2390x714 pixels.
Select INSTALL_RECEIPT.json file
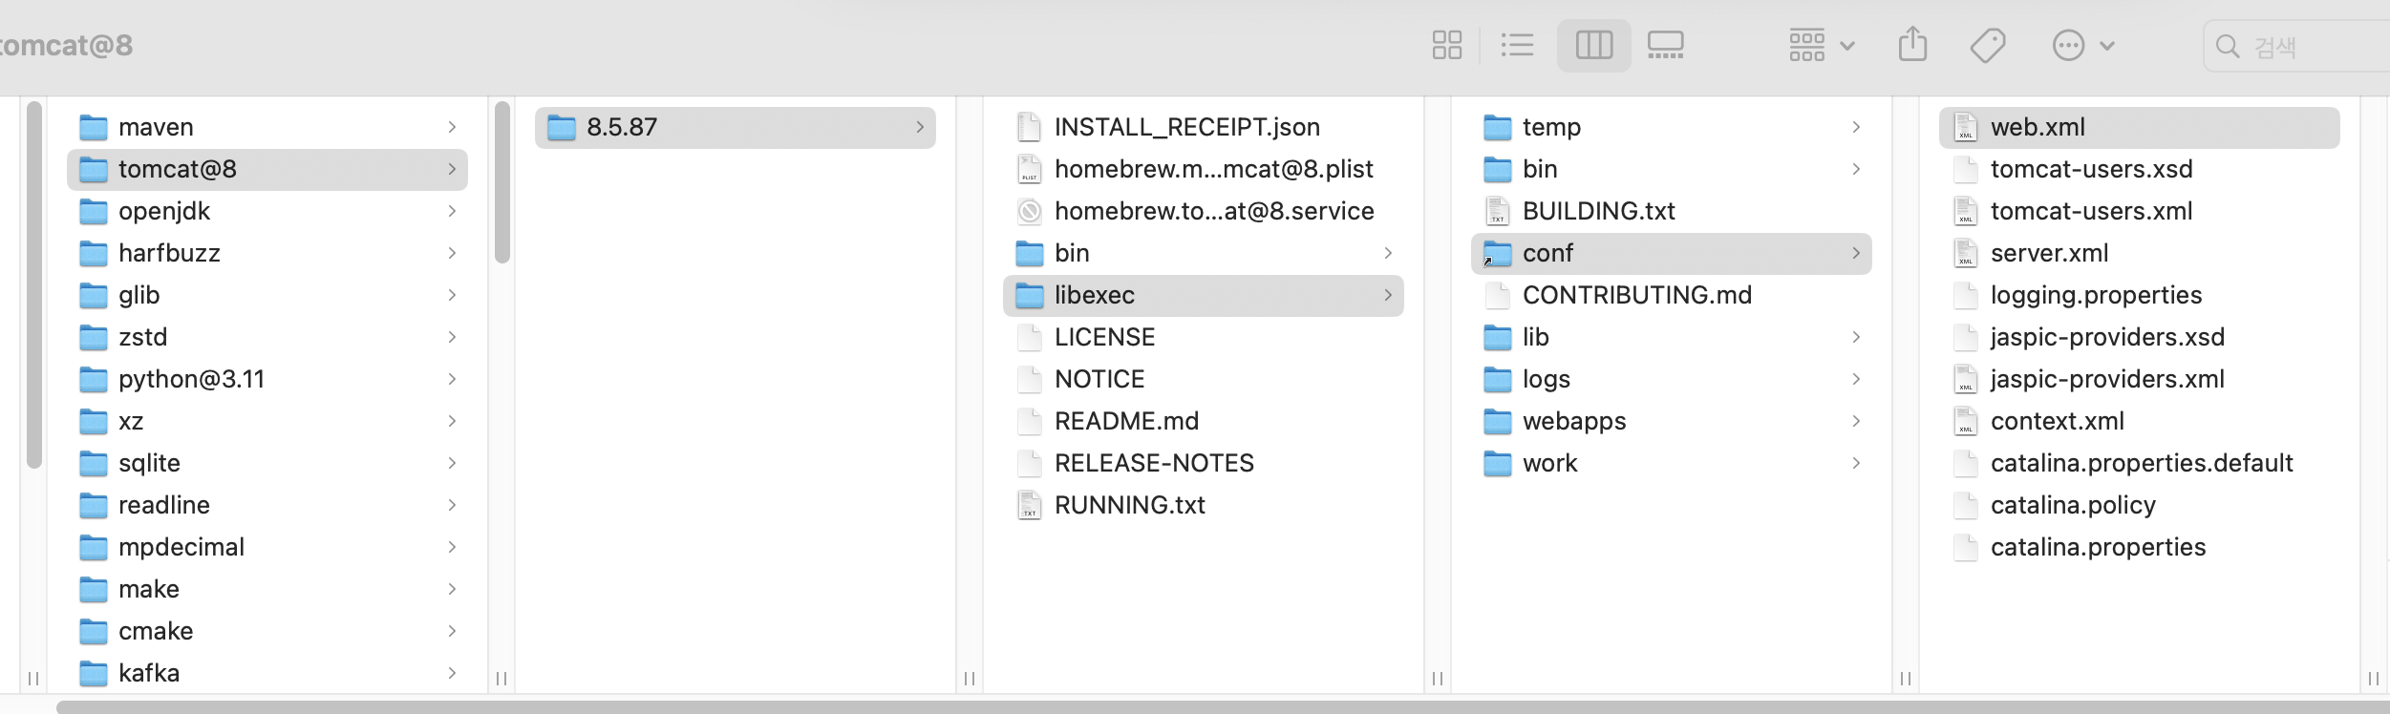coord(1204,127)
